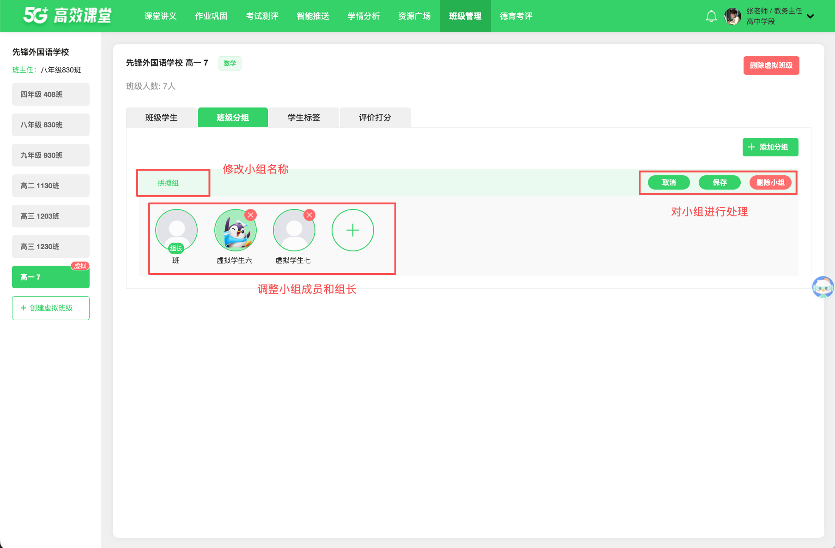Cancel group editing with 取消
The image size is (835, 548).
coord(669,183)
